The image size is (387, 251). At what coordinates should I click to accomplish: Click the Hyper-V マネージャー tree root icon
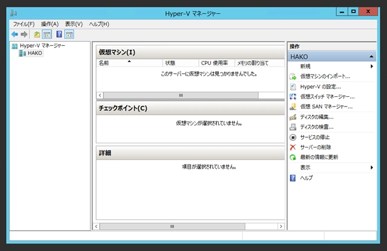tap(15, 46)
